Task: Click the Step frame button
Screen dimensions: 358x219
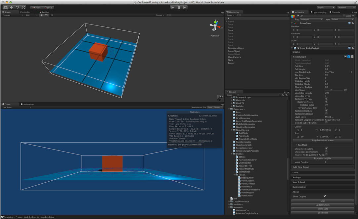Action: tap(185, 7)
